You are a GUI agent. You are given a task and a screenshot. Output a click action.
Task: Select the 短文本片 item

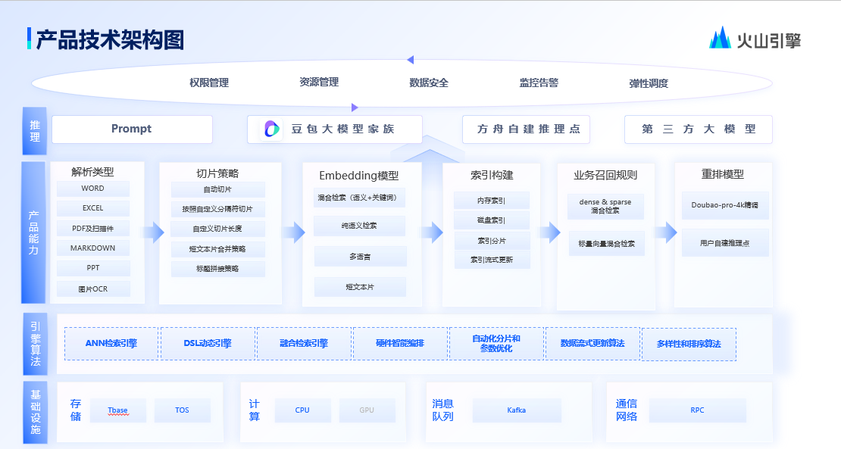point(360,287)
